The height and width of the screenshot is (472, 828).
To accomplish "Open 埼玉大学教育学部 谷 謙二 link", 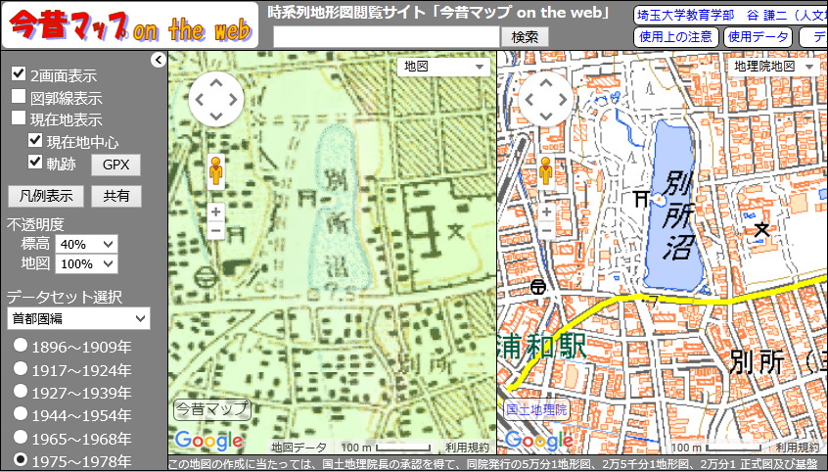I will (x=731, y=15).
